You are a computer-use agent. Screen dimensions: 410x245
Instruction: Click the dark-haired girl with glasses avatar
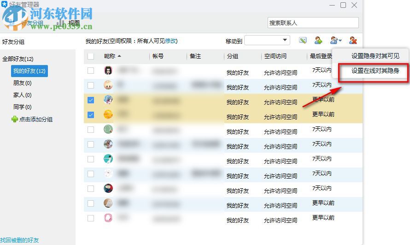click(108, 71)
